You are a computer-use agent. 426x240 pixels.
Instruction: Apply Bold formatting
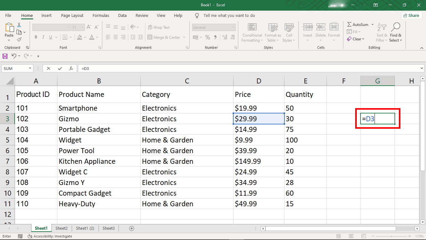coord(36,37)
